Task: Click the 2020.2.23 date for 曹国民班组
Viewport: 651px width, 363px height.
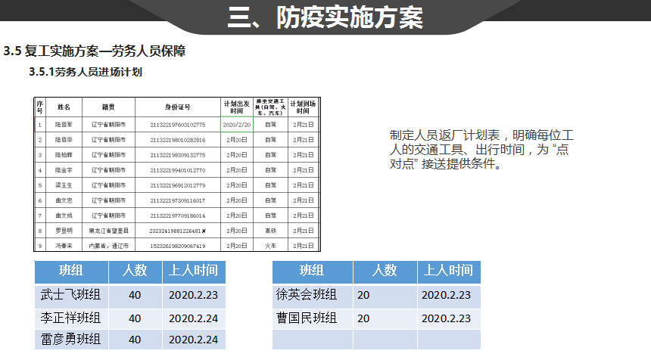Action: click(449, 319)
